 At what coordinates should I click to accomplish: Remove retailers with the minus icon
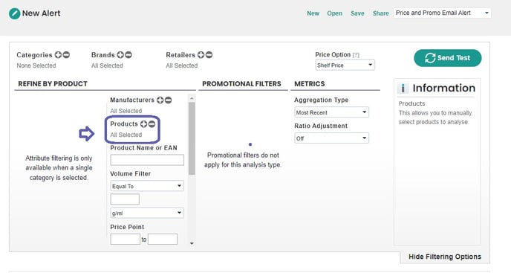point(209,55)
